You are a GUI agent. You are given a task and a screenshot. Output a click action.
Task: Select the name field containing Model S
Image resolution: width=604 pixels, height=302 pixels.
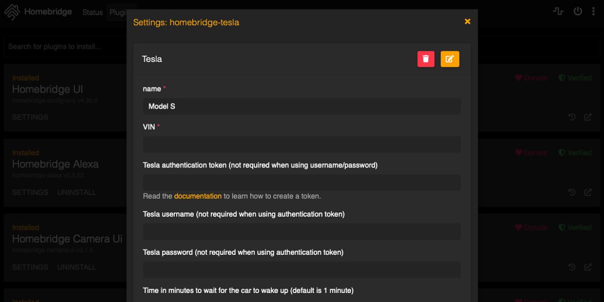[x=301, y=107]
